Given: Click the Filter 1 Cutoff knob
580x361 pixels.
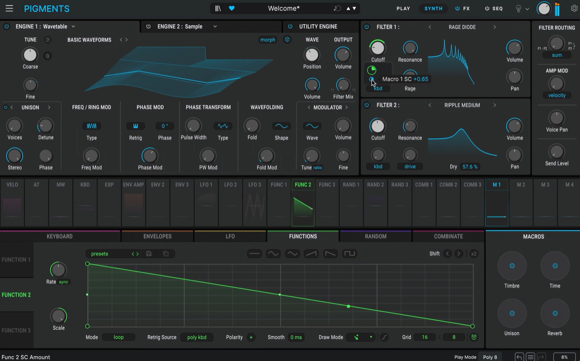Looking at the screenshot, I should point(378,47).
